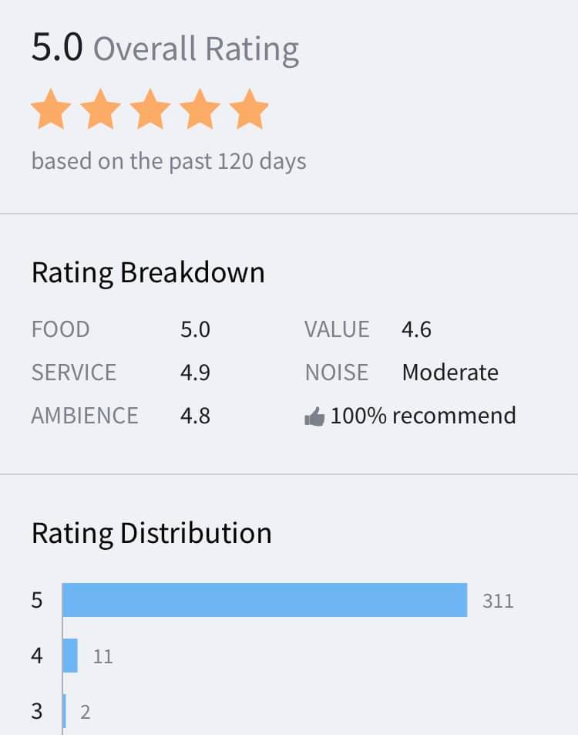Click the 11 reviews count
This screenshot has width=578, height=735.
point(102,656)
